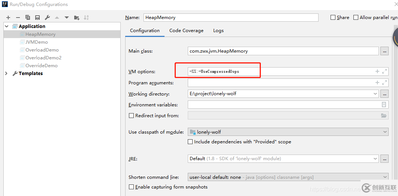Viewport: 398px width, 196px height.
Task: Expand the Templates tree node
Action: click(6, 74)
